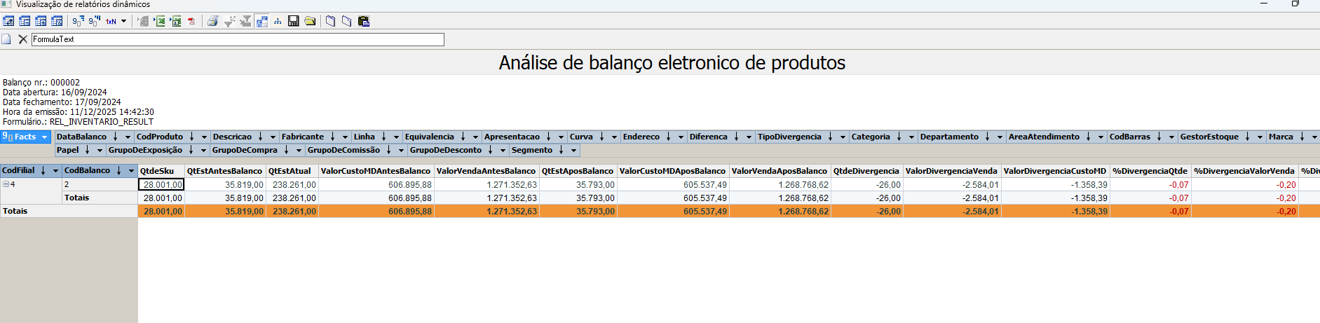The width and height of the screenshot is (1320, 323).
Task: Click the blank page icon beside formula bar
Action: pyautogui.click(x=6, y=39)
